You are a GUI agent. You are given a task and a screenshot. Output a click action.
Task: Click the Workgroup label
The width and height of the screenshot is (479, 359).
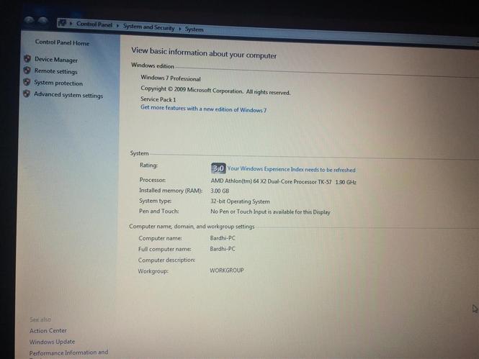153,271
